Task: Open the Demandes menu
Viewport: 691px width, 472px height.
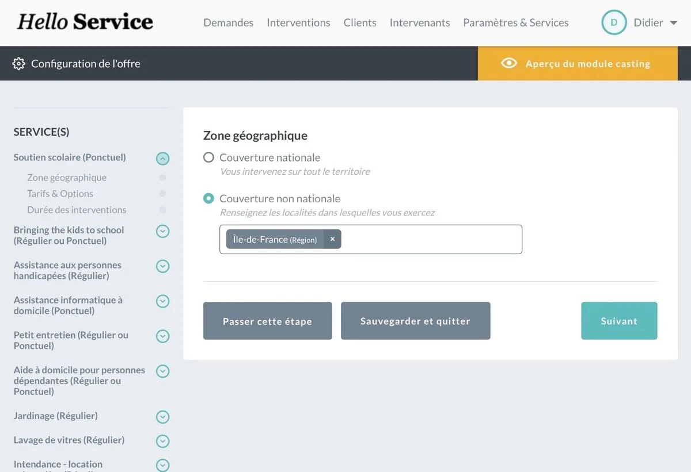Action: pyautogui.click(x=229, y=22)
